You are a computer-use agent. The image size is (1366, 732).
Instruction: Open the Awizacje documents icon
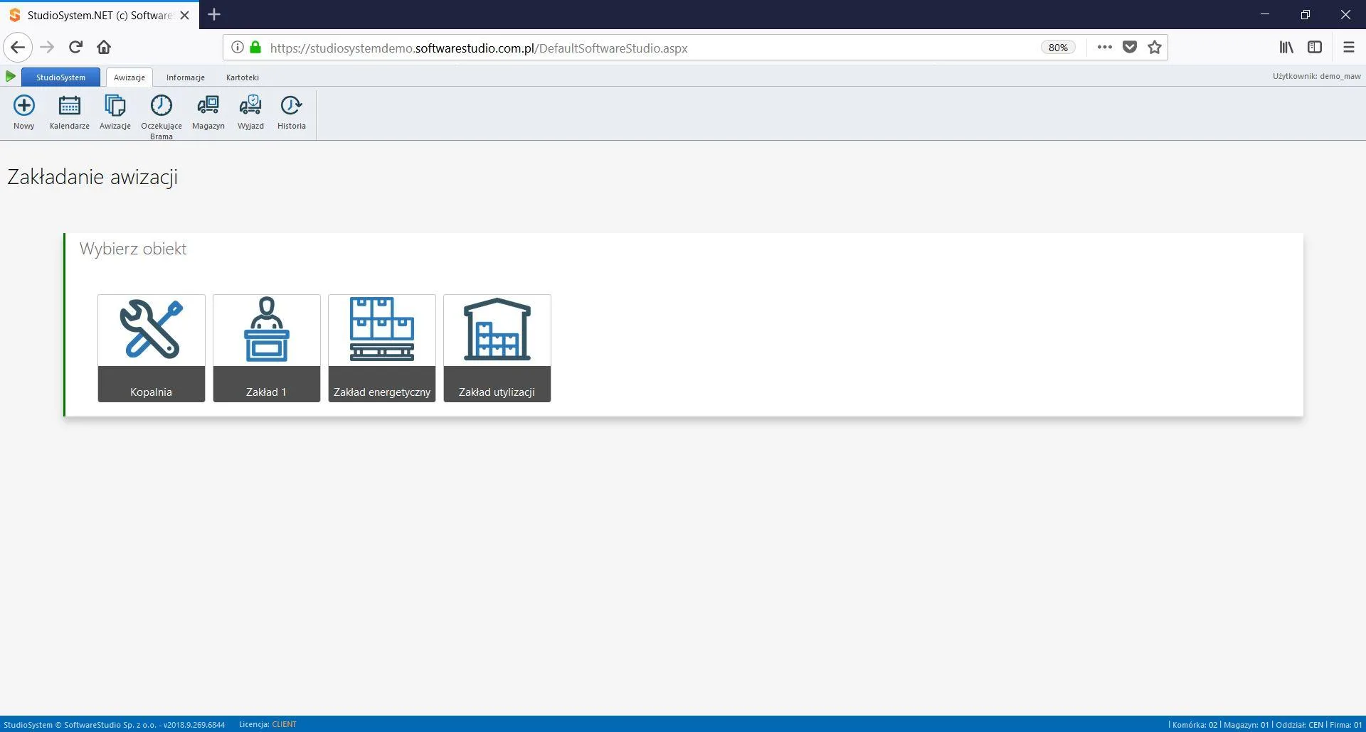(x=115, y=106)
